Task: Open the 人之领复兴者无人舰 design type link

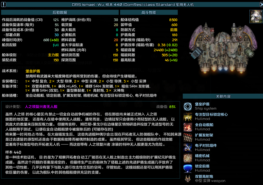Action: (x=41, y=107)
